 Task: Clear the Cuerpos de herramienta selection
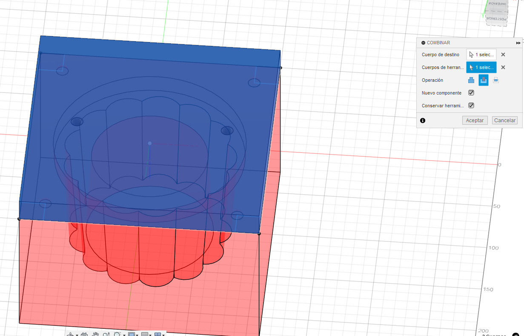coord(503,67)
